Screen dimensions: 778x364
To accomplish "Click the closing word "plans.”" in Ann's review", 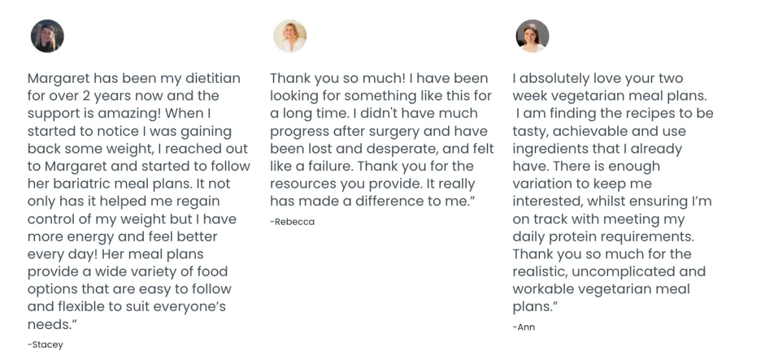I will click(x=535, y=306).
